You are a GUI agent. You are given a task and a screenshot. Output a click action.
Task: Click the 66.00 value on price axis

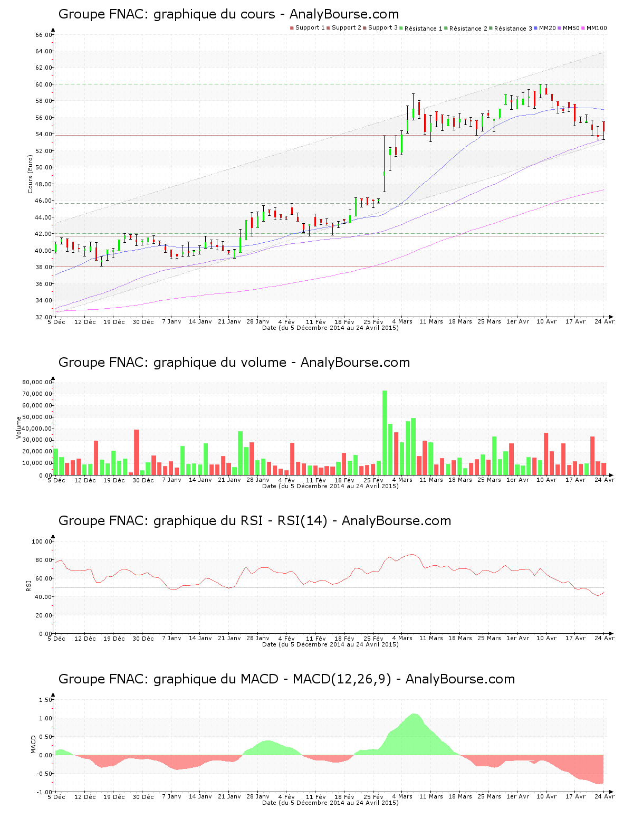pyautogui.click(x=44, y=35)
